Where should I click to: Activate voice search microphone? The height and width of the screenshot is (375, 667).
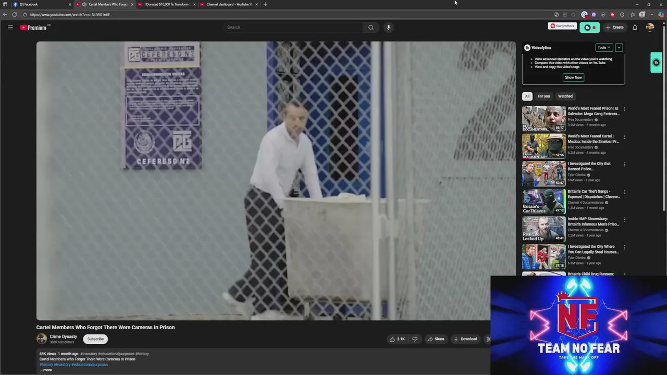pyautogui.click(x=388, y=27)
